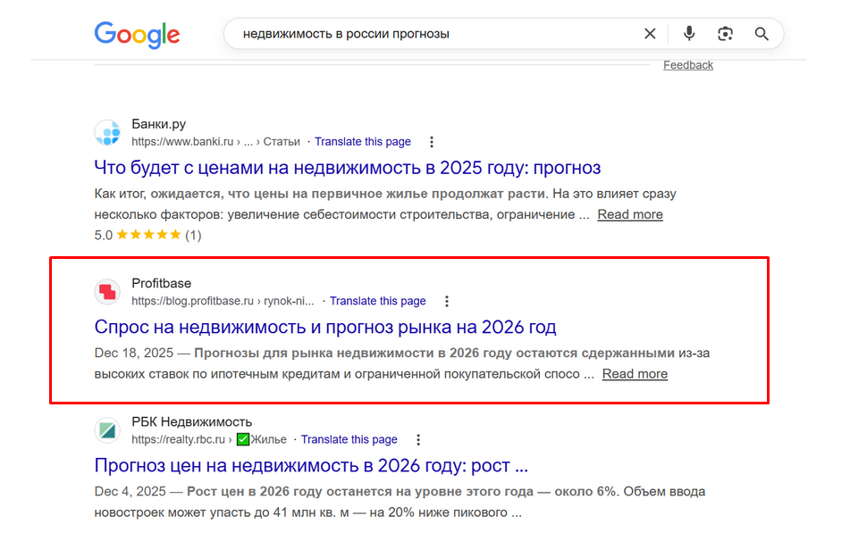Open 'Прогноз цен на недвижимость в 2026' result
850x541 pixels.
pos(311,465)
